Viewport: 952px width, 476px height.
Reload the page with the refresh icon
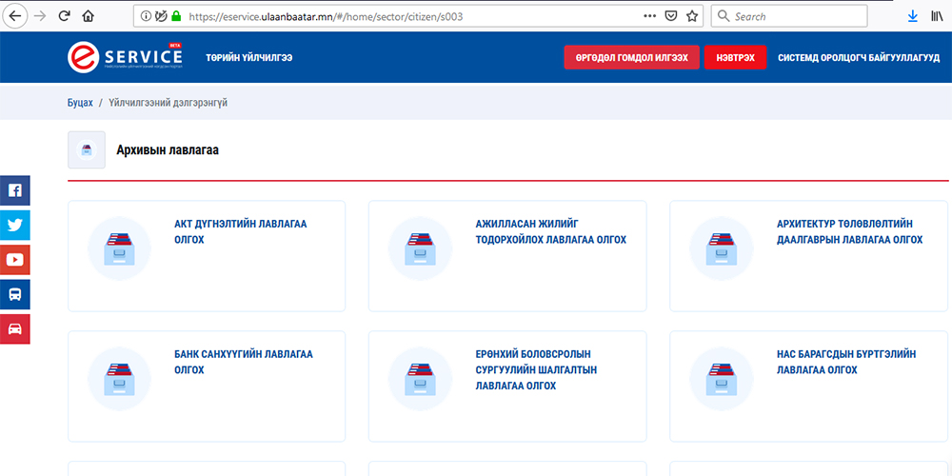65,16
